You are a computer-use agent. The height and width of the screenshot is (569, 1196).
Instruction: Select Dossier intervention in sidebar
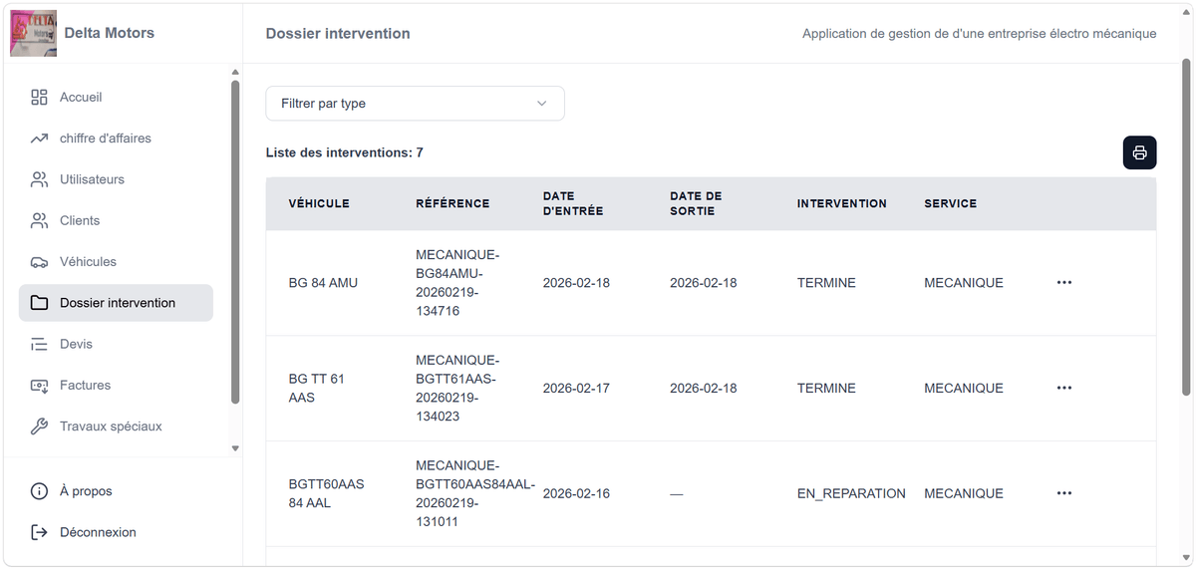click(x=116, y=303)
